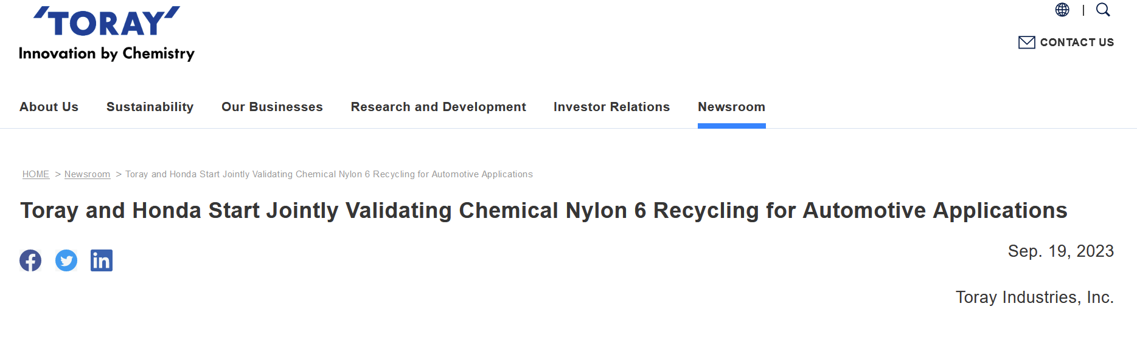Select the Newsroom navigation tab
This screenshot has height=343, width=1137.
(731, 107)
